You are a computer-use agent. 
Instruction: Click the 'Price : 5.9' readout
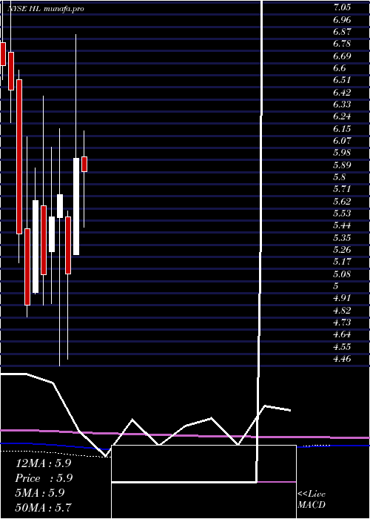click(x=44, y=478)
